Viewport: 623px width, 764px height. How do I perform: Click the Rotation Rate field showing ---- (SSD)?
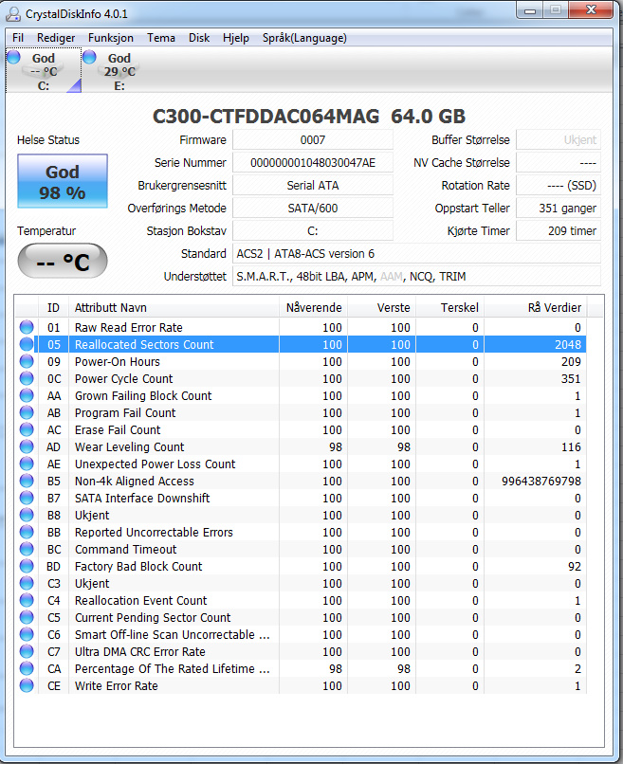(x=559, y=186)
